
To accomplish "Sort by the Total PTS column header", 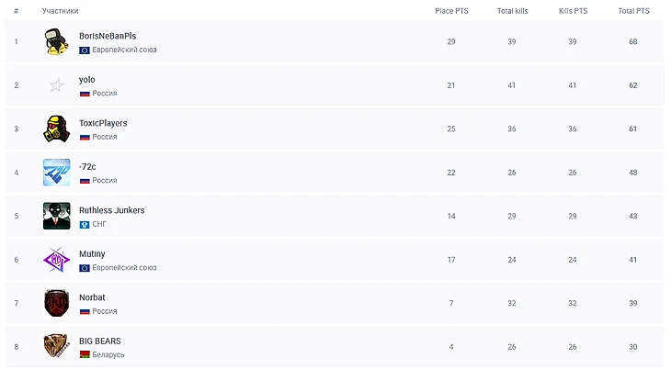I will 633,11.
